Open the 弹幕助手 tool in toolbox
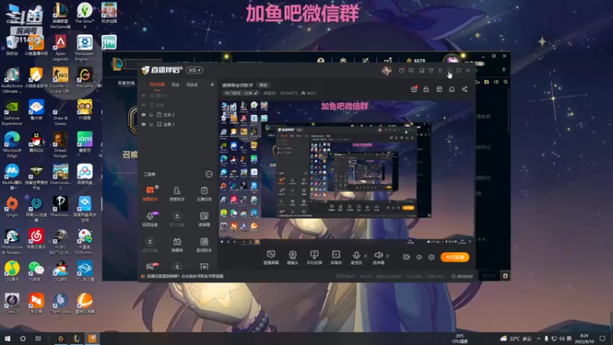 149,194
